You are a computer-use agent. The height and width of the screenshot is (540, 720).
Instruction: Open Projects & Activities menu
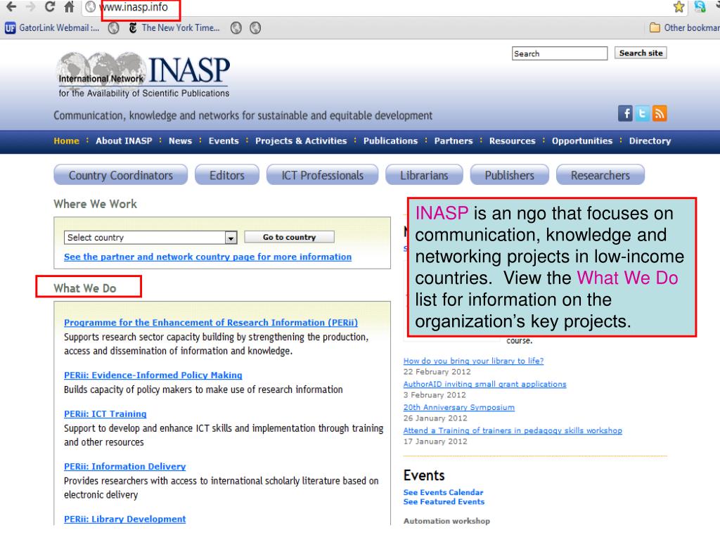pyautogui.click(x=301, y=141)
